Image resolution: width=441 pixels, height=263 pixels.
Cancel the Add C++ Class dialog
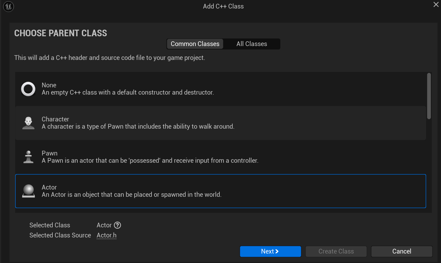(x=402, y=251)
